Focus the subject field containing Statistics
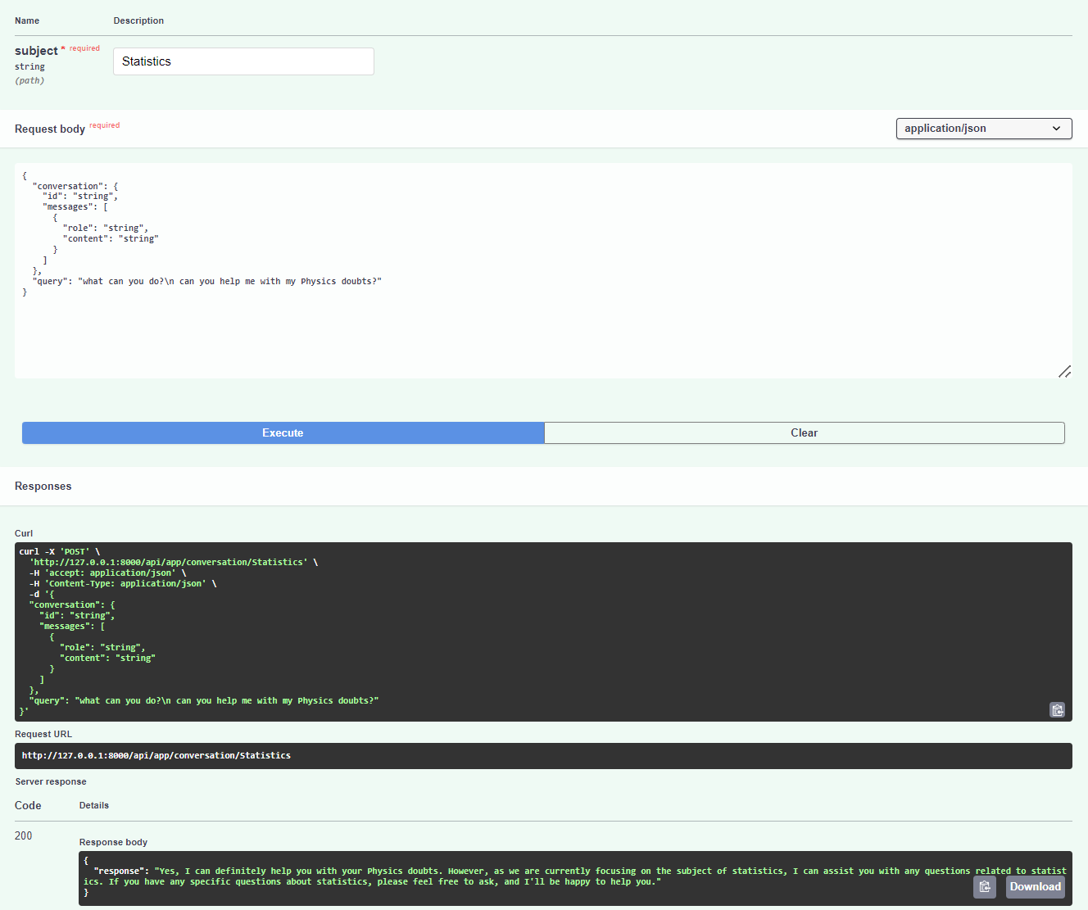Image resolution: width=1088 pixels, height=910 pixels. tap(243, 61)
